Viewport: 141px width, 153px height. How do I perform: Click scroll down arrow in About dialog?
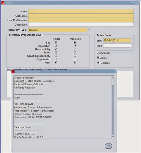[113, 137]
